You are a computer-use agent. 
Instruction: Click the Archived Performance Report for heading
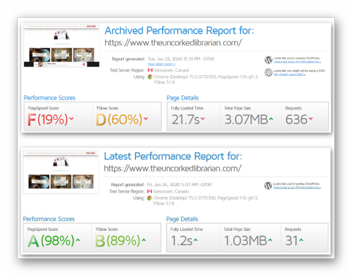click(x=179, y=31)
